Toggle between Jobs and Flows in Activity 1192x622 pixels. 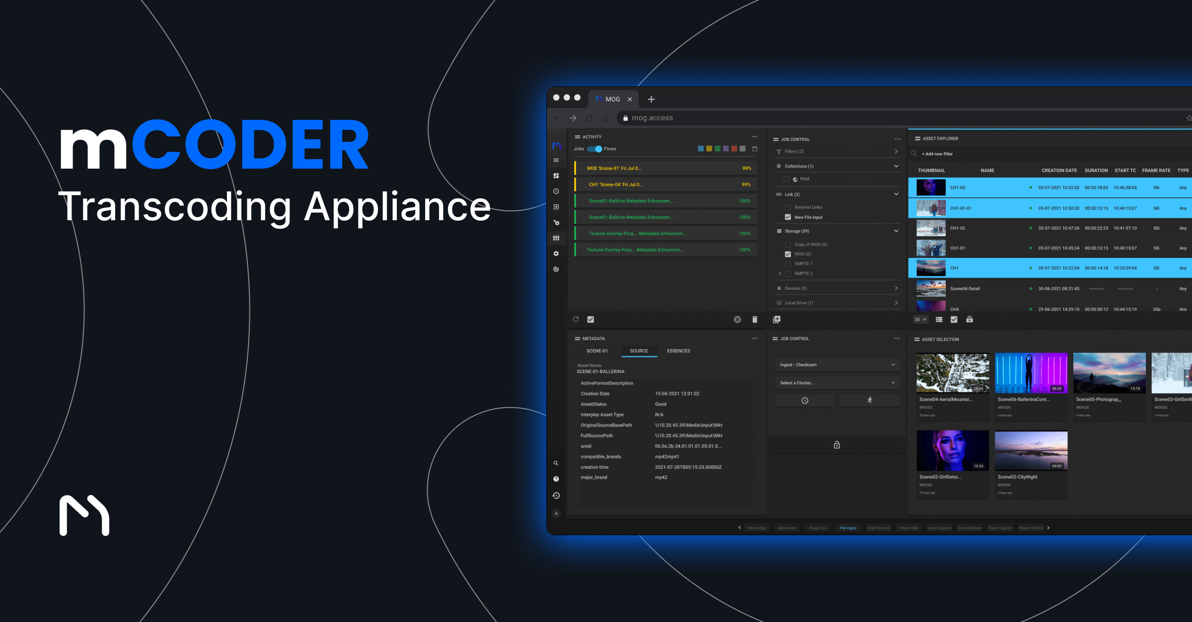pos(594,148)
